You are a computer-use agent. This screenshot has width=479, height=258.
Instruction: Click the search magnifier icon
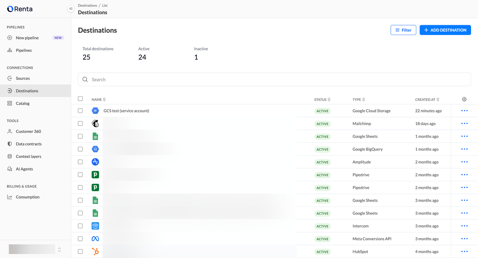[x=85, y=79]
